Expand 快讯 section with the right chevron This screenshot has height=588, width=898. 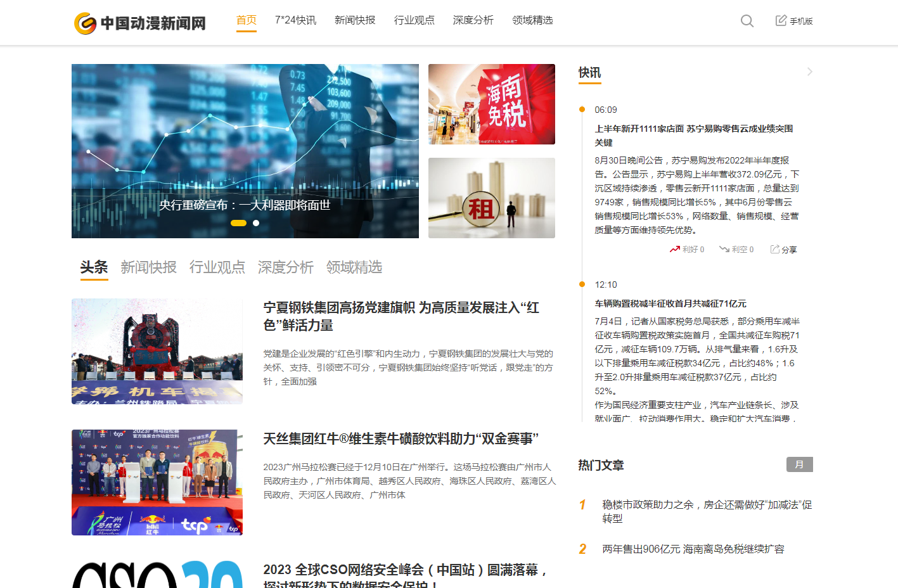tap(809, 72)
